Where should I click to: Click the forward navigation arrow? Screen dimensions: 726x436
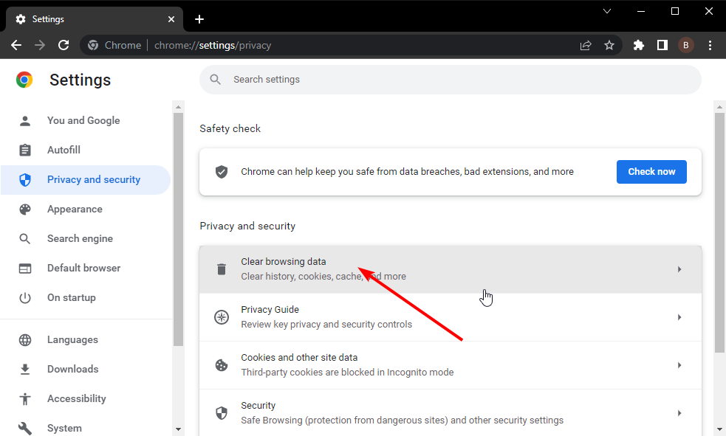pyautogui.click(x=40, y=45)
